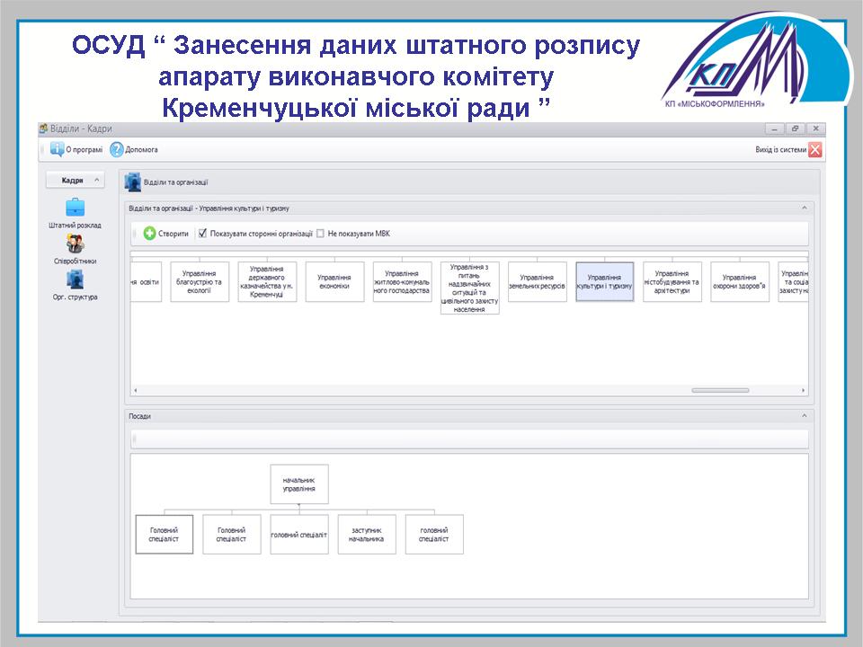
Task: Select the начальник управління position node
Action: pos(299,484)
